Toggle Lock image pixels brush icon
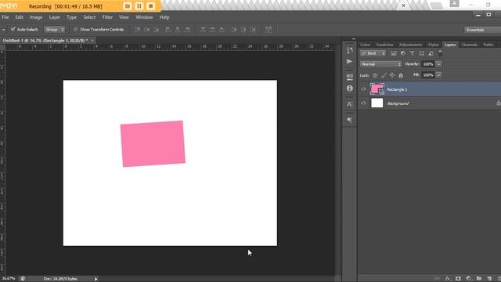 point(384,75)
